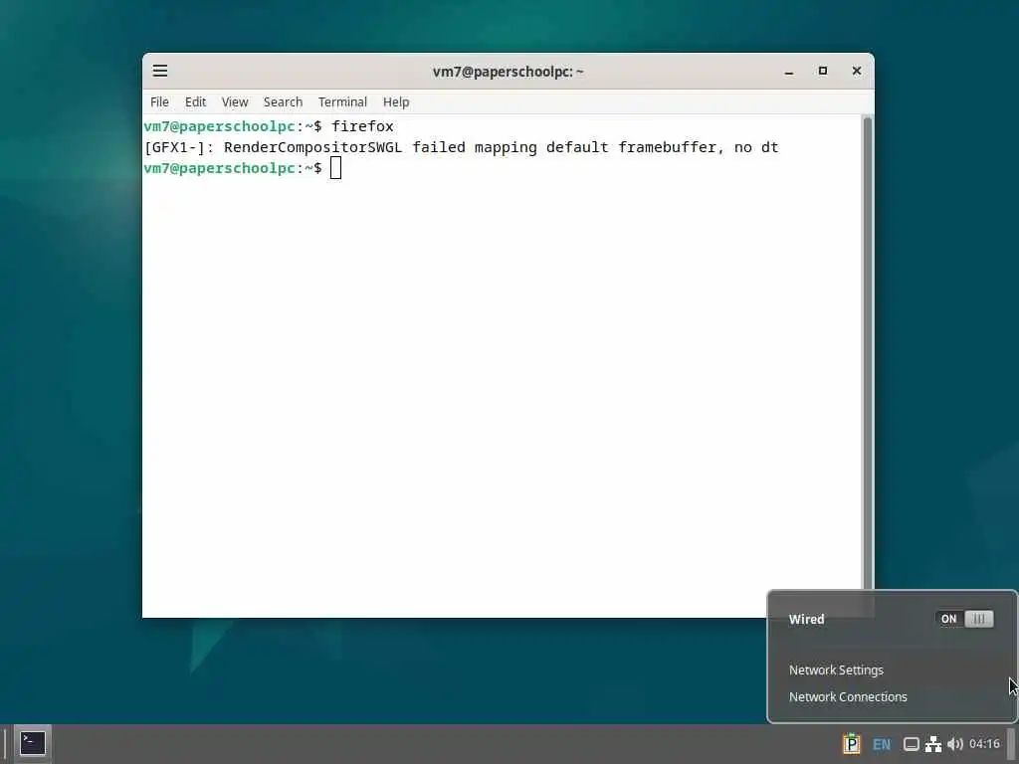
Task: Click the wired network tray icon
Action: (x=933, y=744)
